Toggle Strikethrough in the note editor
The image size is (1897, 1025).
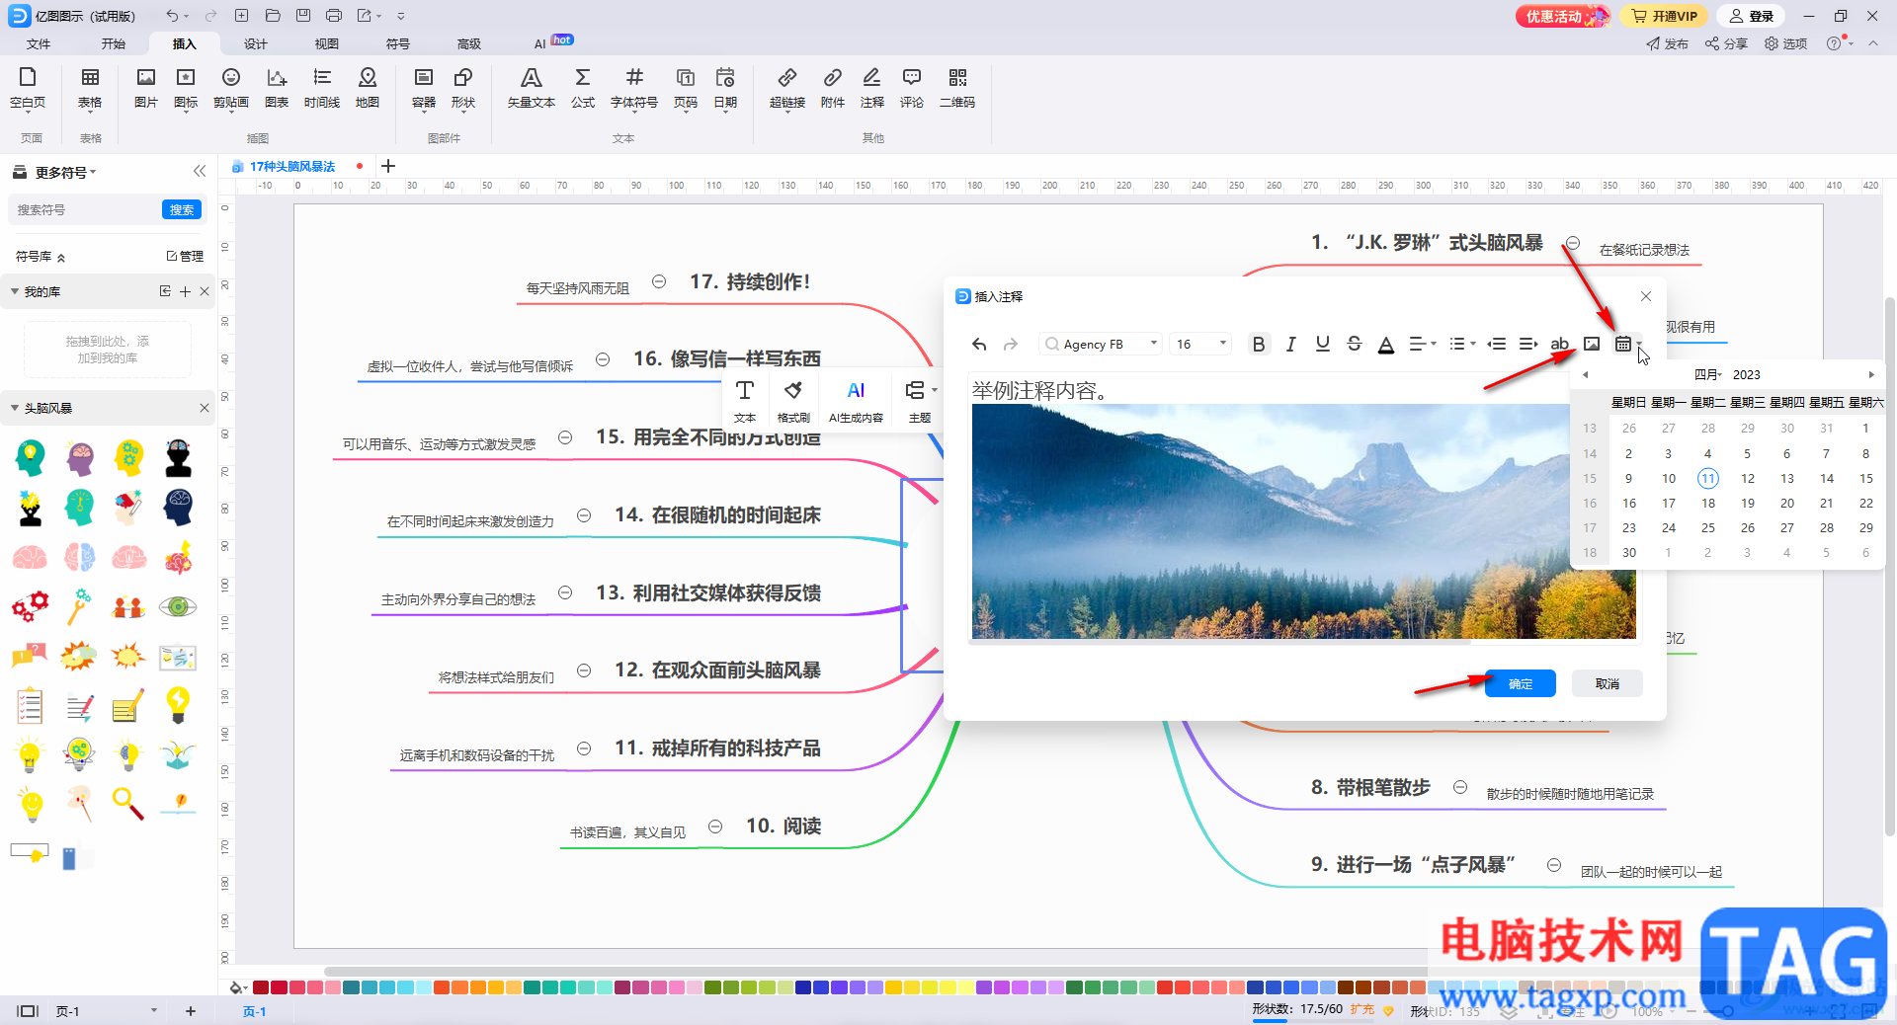[1355, 344]
